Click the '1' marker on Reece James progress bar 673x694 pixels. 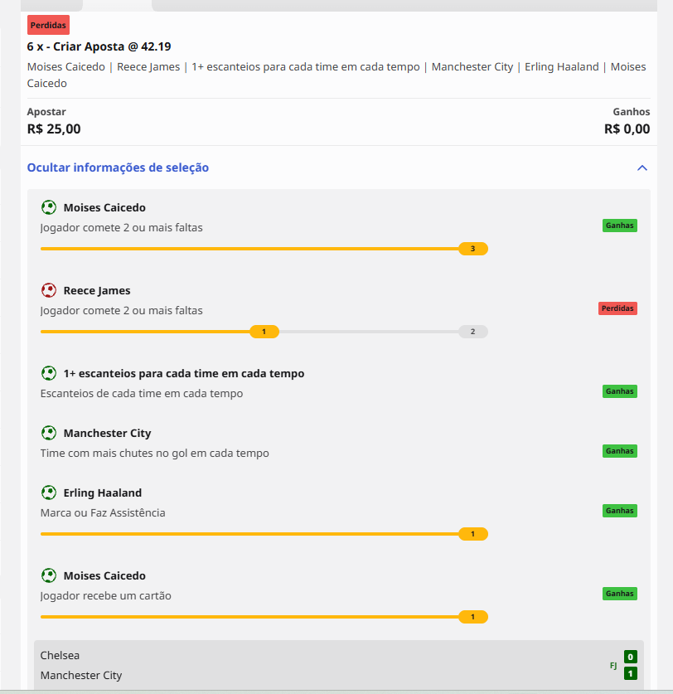[264, 332]
